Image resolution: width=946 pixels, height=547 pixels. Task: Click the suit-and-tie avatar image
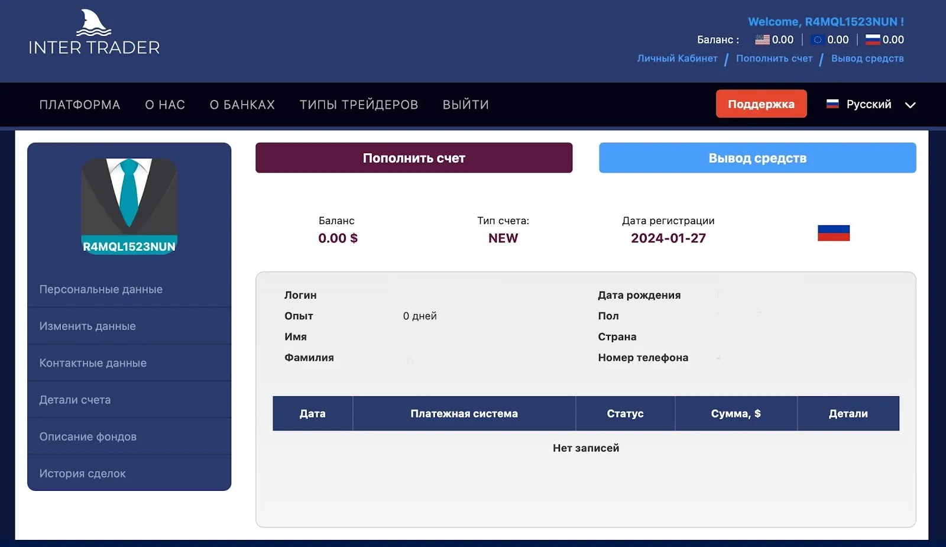click(x=129, y=206)
